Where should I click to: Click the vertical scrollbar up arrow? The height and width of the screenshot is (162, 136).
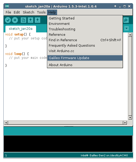point(130,35)
